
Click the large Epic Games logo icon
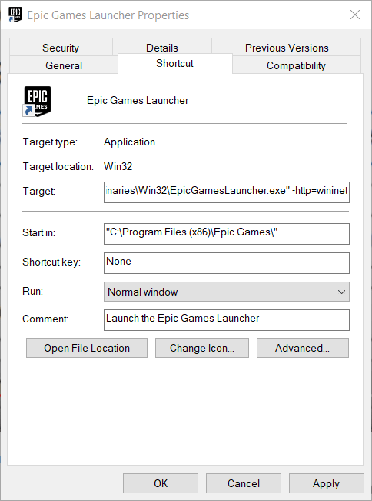pos(37,102)
